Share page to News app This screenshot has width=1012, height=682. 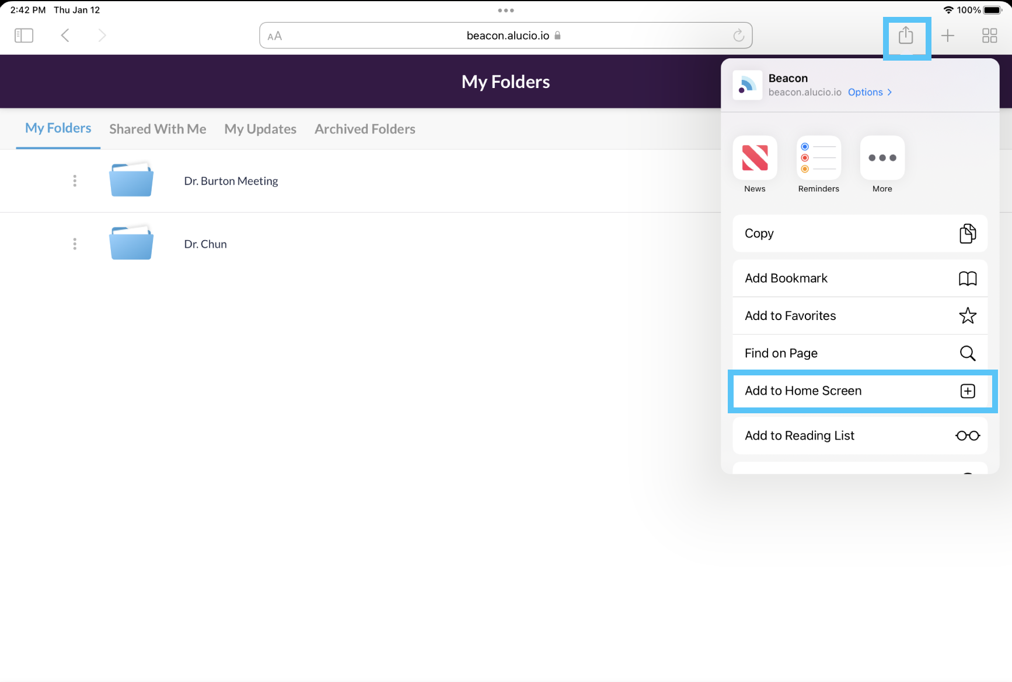[x=755, y=158]
